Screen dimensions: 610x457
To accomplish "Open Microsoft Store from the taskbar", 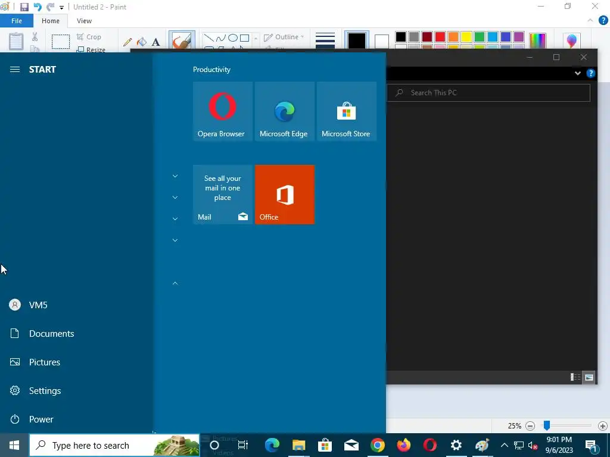I will click(x=325, y=445).
